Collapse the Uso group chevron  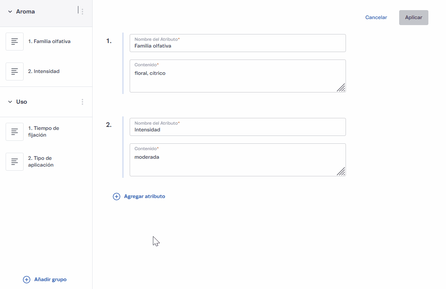point(10,102)
